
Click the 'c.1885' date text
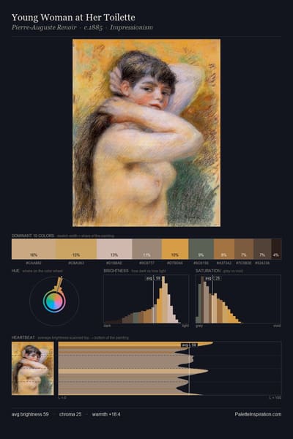click(x=93, y=28)
